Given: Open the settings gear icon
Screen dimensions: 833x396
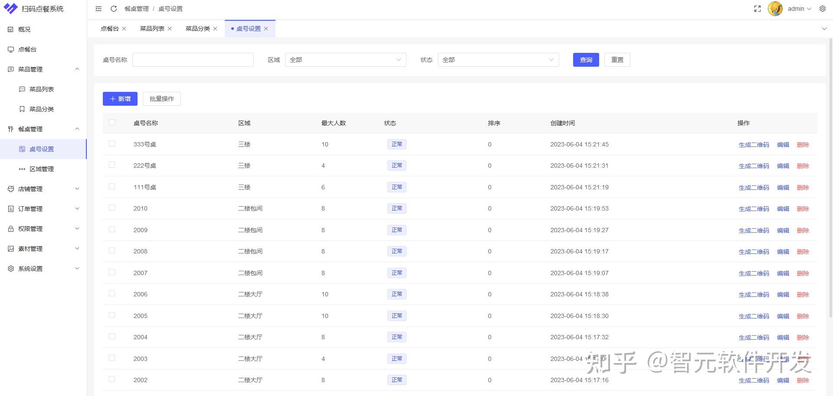Looking at the screenshot, I should 822,9.
